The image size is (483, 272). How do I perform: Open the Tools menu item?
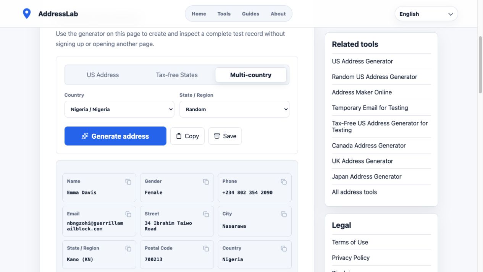click(224, 14)
